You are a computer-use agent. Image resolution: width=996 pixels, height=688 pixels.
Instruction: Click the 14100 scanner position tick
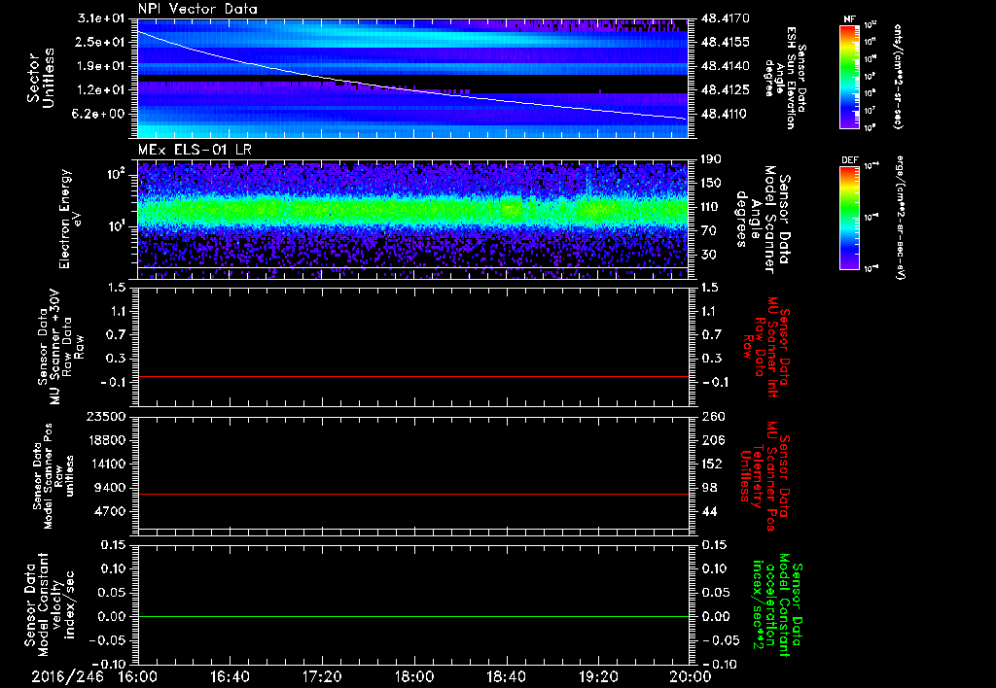(x=106, y=464)
